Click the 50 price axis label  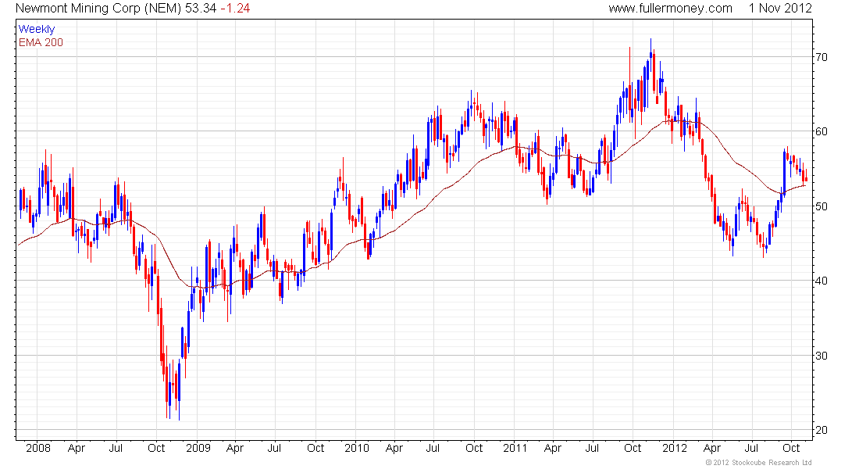point(822,206)
